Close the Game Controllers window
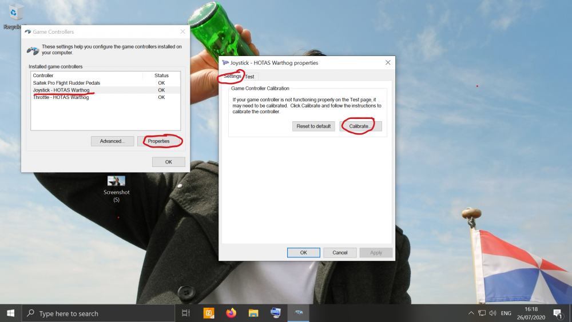572x322 pixels. [x=183, y=31]
